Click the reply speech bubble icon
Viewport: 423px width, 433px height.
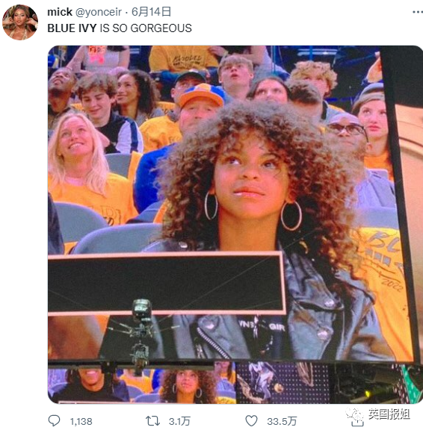[54, 421]
